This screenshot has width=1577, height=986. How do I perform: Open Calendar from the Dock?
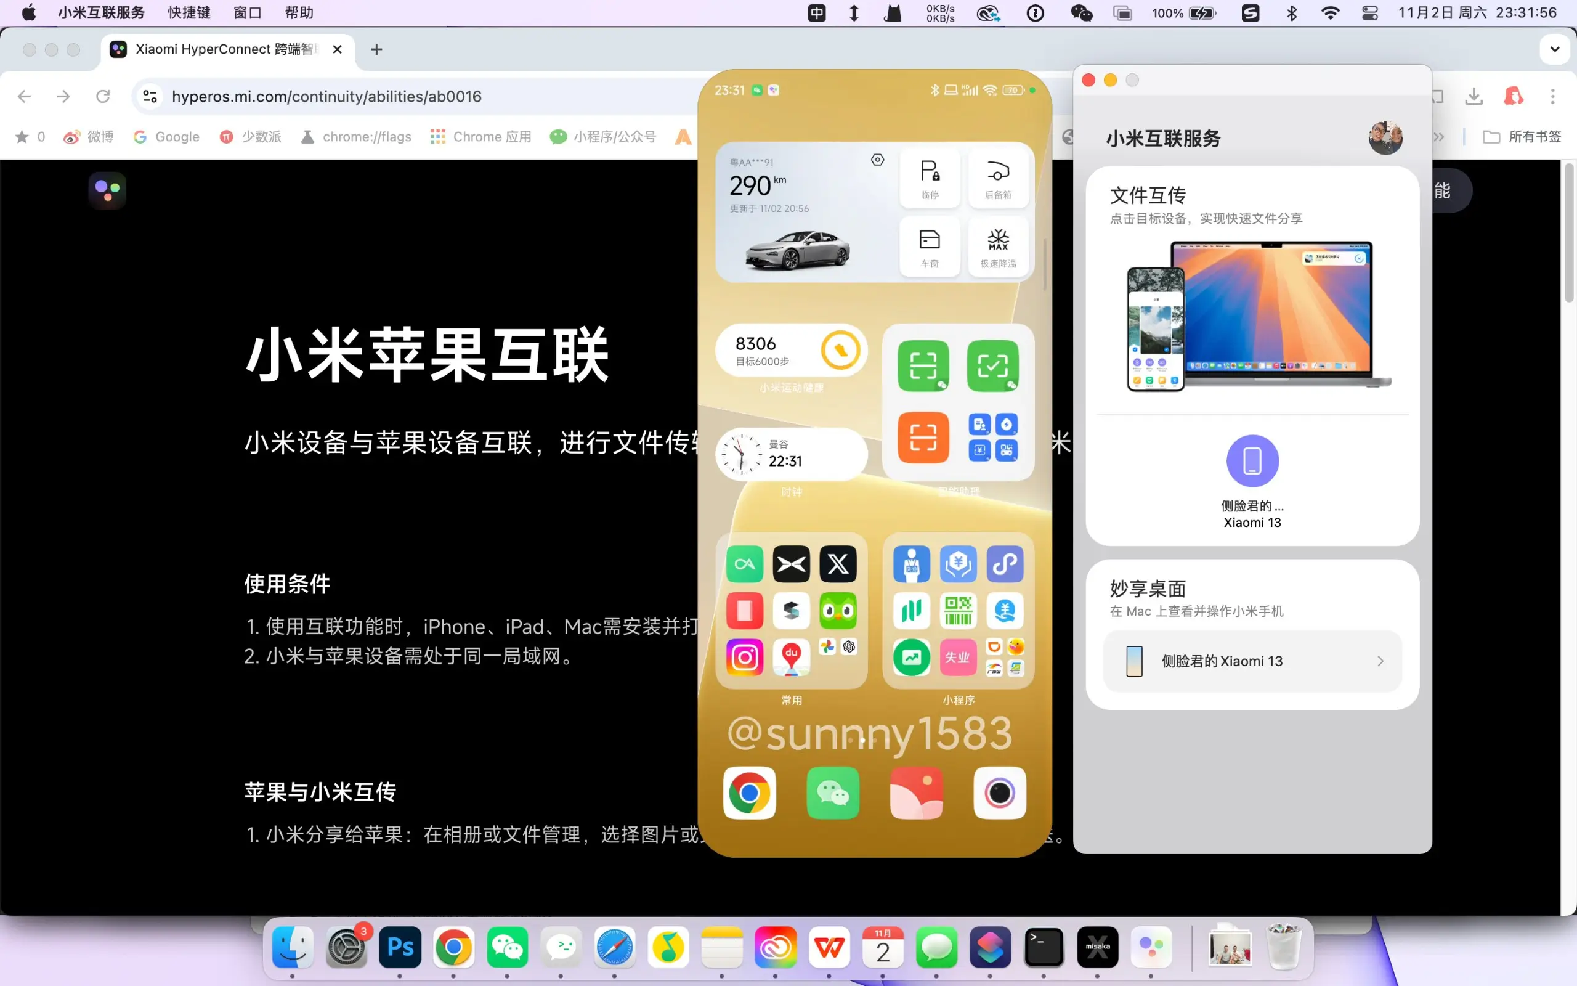(883, 947)
